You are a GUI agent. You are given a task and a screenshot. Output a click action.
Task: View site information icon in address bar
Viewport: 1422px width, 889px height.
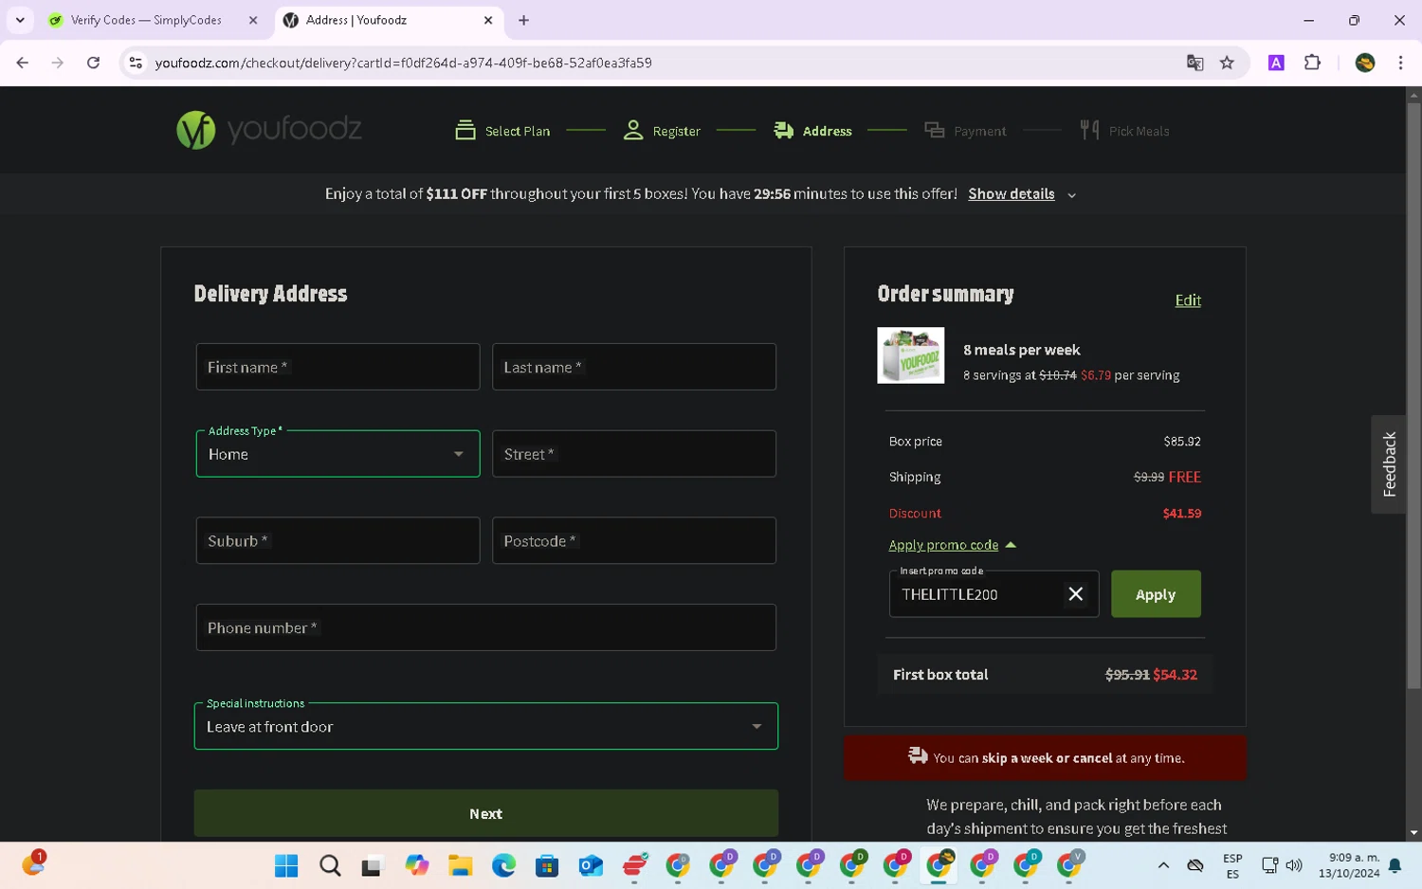[136, 63]
